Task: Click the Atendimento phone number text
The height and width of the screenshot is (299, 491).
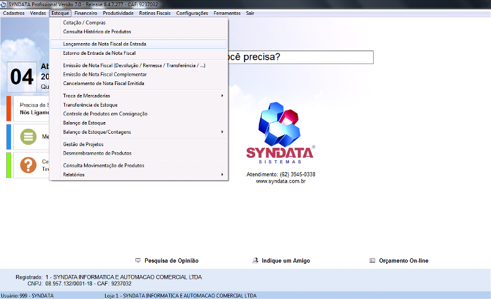Action: (x=280, y=174)
